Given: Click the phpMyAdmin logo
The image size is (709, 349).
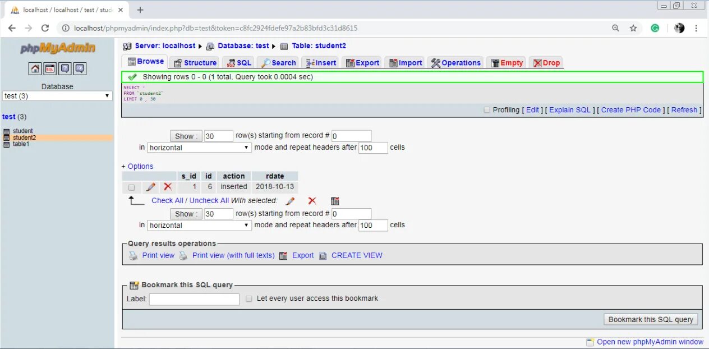Looking at the screenshot, I should [57, 49].
